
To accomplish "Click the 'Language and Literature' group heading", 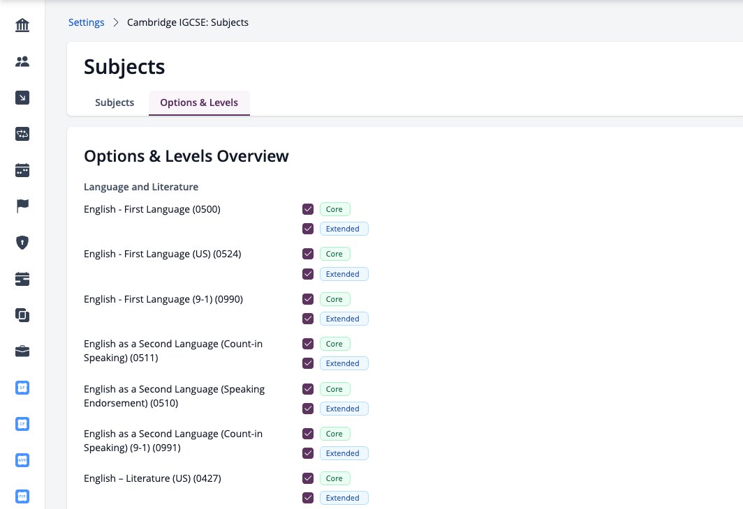I will tap(141, 187).
